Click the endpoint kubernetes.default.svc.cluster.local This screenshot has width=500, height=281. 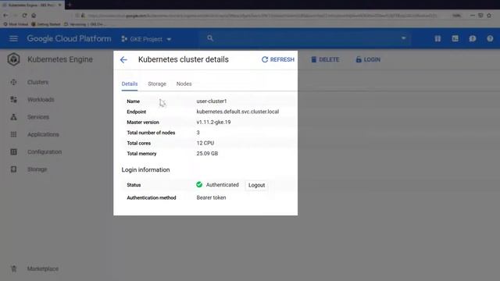tap(237, 112)
